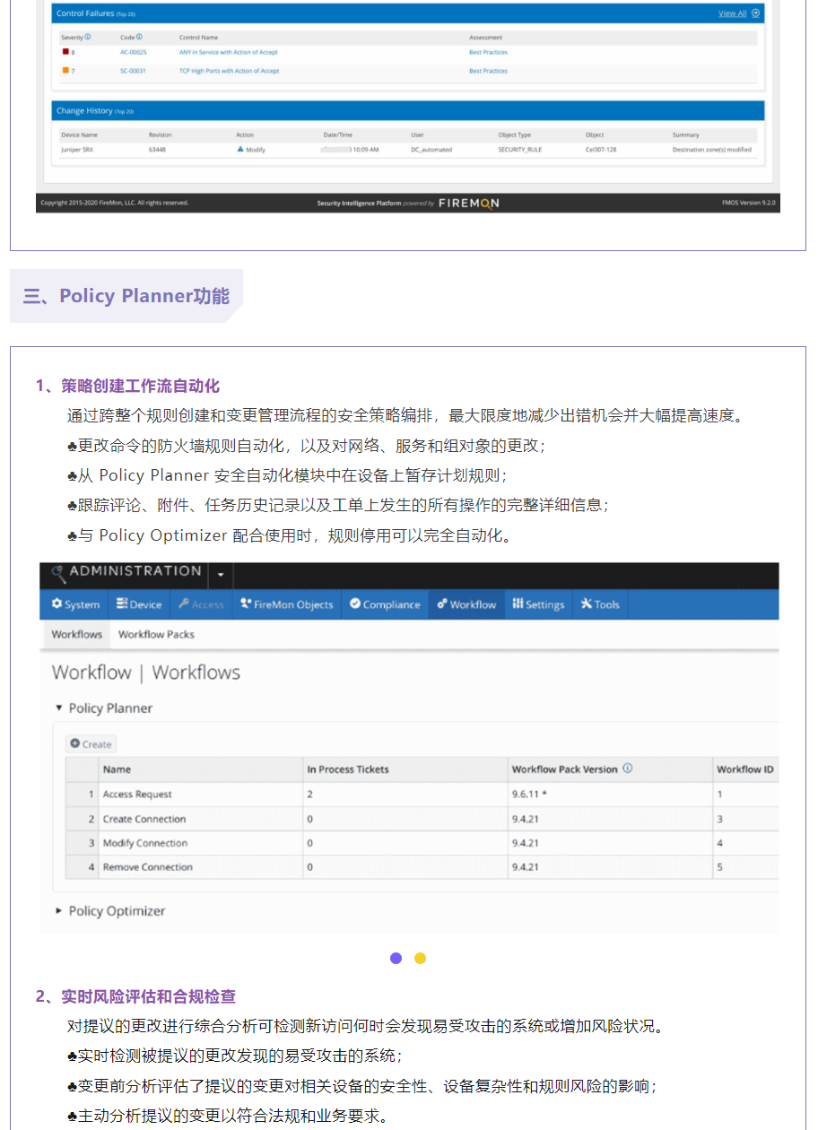
Task: Click the info icon next to Code
Action: click(x=139, y=38)
